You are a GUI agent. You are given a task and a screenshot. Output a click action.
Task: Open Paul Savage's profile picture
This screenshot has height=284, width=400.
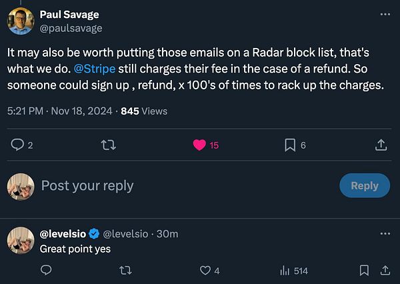pyautogui.click(x=21, y=21)
